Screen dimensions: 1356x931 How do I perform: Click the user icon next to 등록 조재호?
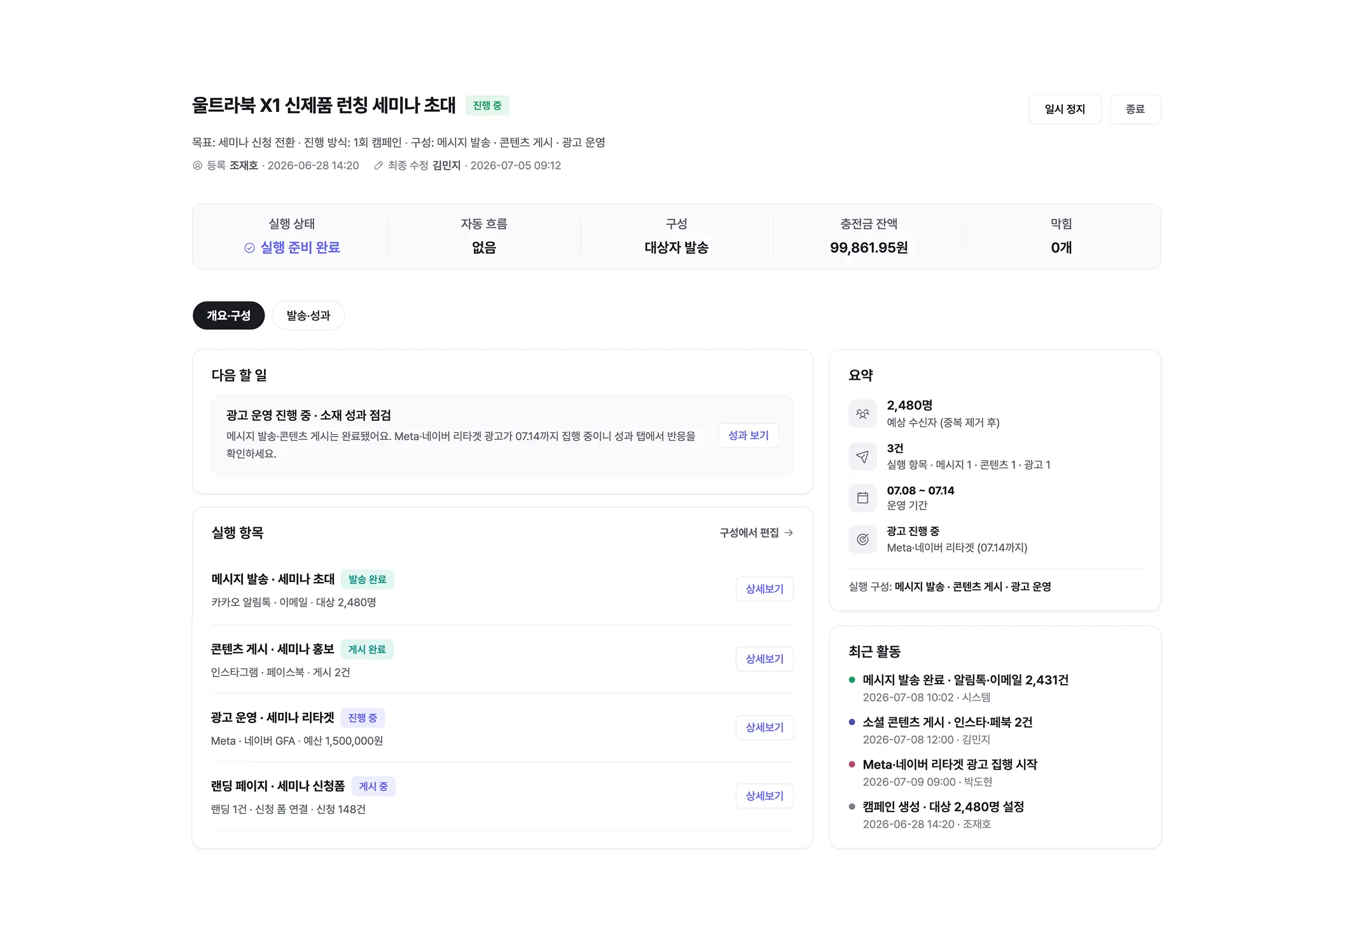point(197,165)
